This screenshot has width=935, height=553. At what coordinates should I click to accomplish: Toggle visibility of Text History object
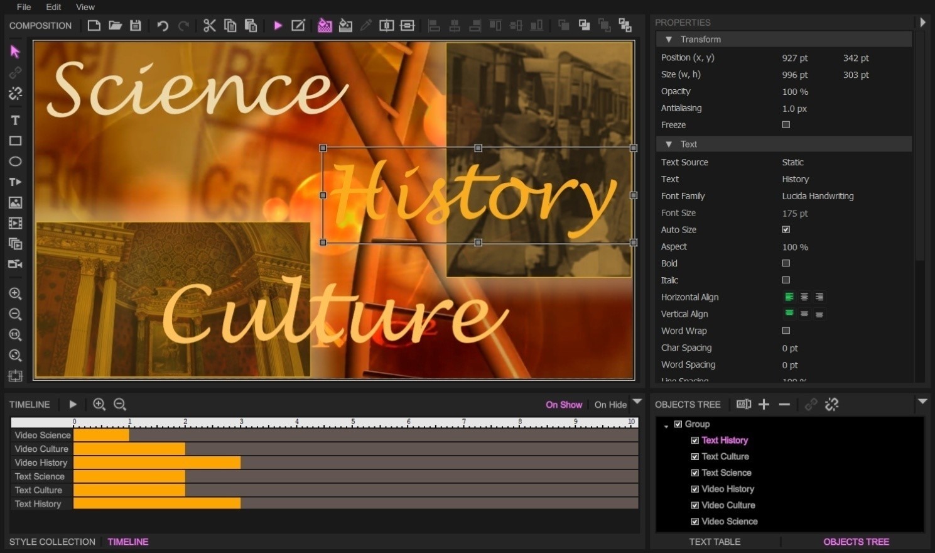pos(695,441)
